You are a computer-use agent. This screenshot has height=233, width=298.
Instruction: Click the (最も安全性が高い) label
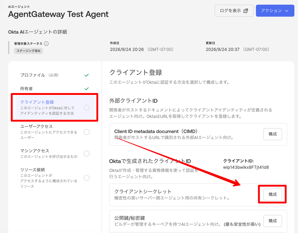242,224
